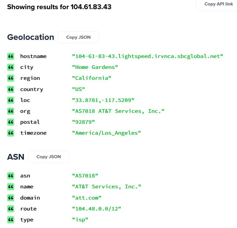237x228 pixels.
Task: Click the quote icon beside ASN name
Action: point(11,187)
